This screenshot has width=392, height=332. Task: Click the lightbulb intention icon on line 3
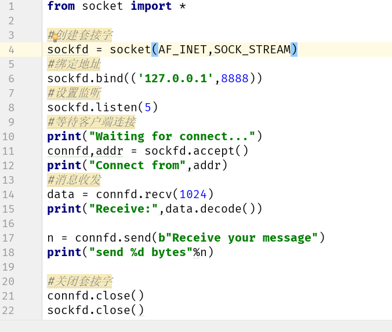tap(55, 38)
